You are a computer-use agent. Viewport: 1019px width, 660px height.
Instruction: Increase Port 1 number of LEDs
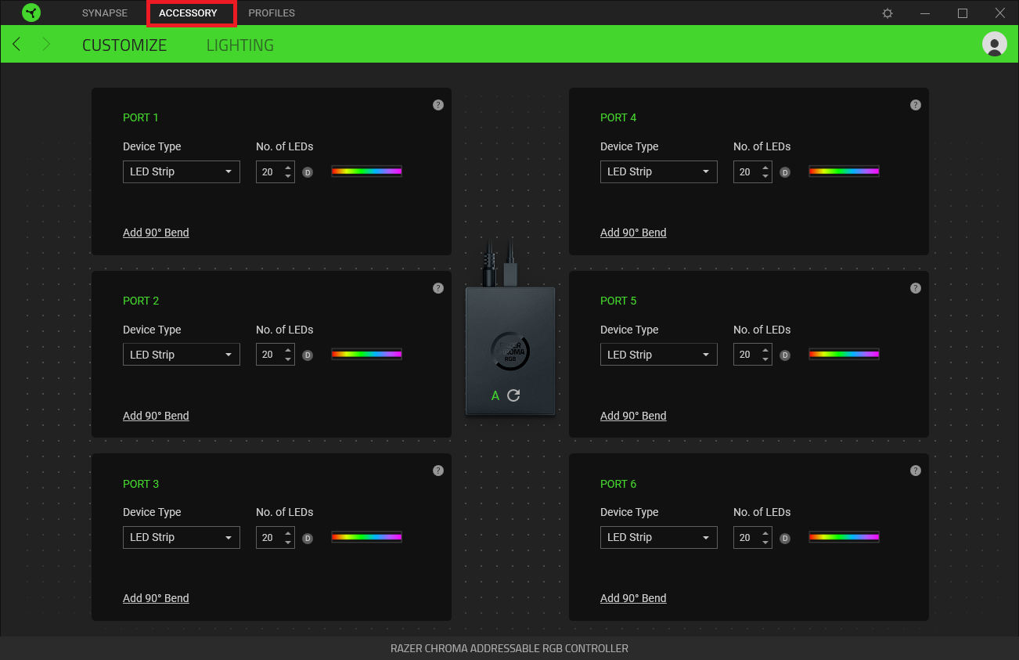(288, 167)
